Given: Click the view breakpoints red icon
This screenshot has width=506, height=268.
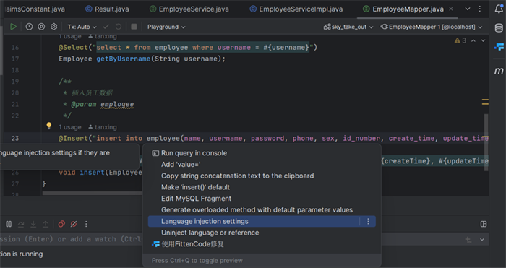Looking at the screenshot, I should pyautogui.click(x=61, y=224).
